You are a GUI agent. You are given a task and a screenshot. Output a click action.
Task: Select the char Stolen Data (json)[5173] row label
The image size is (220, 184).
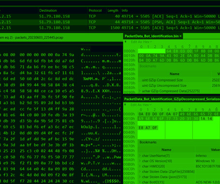[164, 177]
